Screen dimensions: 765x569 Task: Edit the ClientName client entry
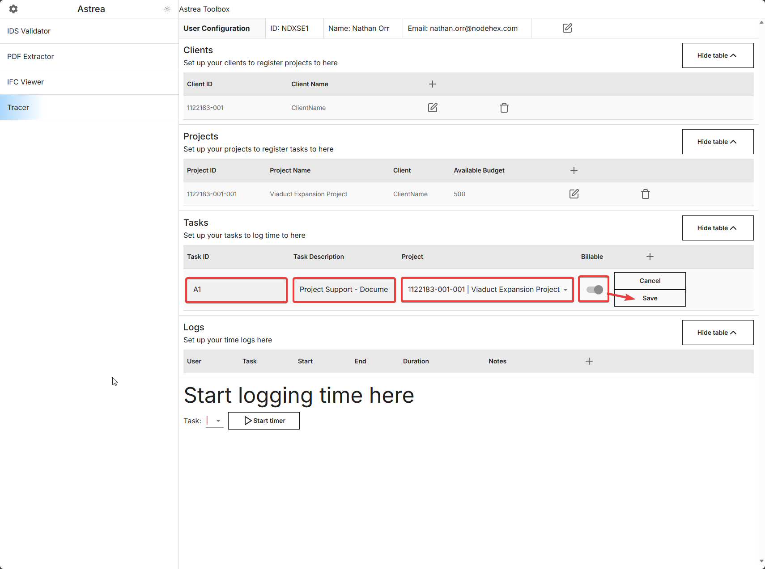click(x=432, y=107)
